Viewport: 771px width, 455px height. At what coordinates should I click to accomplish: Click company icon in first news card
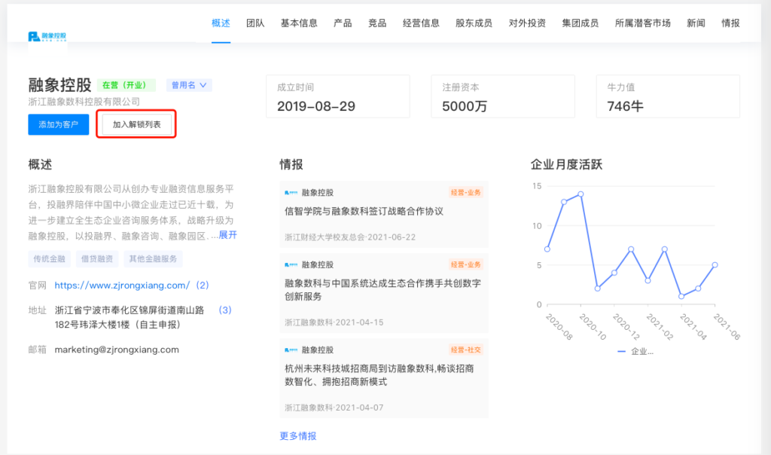coord(291,193)
